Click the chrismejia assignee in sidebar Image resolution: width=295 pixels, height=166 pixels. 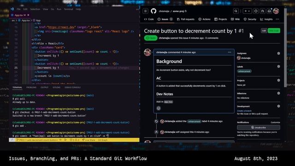tap(244, 58)
